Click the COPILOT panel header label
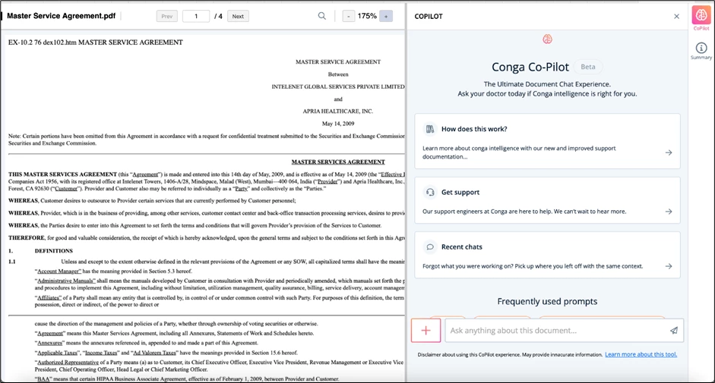This screenshot has height=383, width=715. click(x=429, y=17)
